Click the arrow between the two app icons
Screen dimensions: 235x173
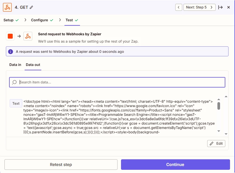tap(19, 36)
